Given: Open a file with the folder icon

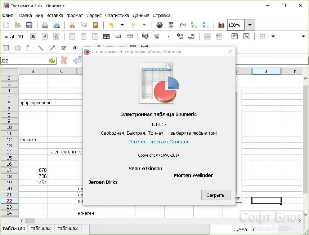Looking at the screenshot, I should coord(18,25).
